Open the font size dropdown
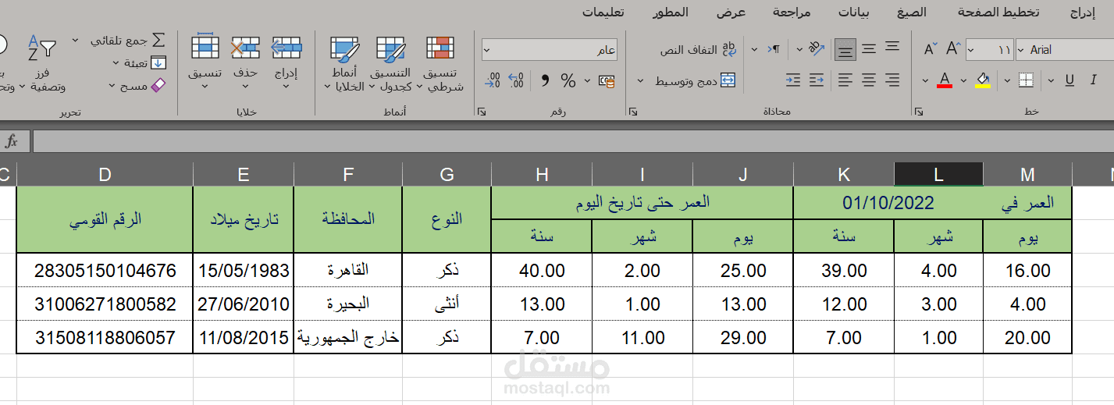Image resolution: width=1114 pixels, height=405 pixels. [x=970, y=50]
